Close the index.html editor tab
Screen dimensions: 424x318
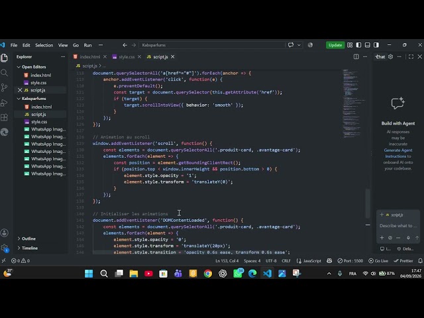pos(105,57)
